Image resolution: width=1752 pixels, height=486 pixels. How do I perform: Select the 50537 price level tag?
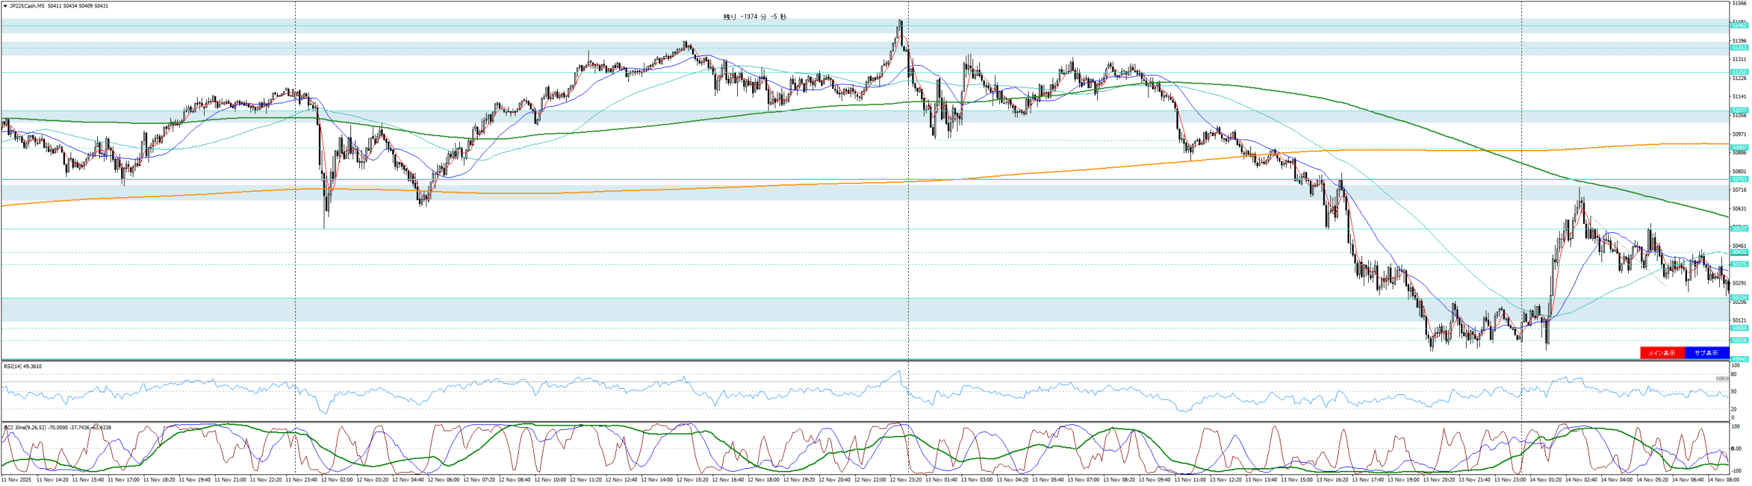[1739, 229]
